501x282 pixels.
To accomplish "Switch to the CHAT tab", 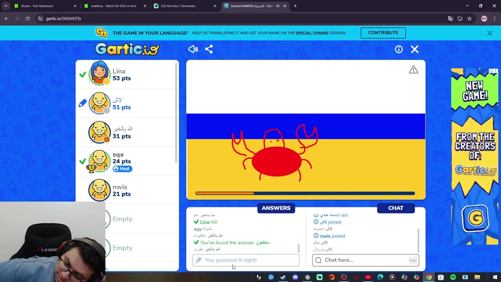I will click(396, 208).
